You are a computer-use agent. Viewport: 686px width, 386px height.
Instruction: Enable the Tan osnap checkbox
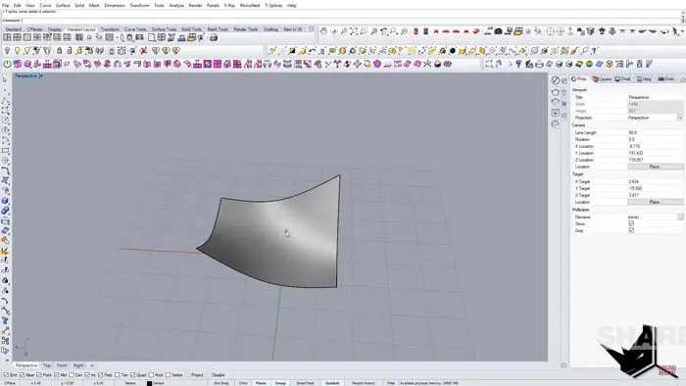pyautogui.click(x=117, y=375)
